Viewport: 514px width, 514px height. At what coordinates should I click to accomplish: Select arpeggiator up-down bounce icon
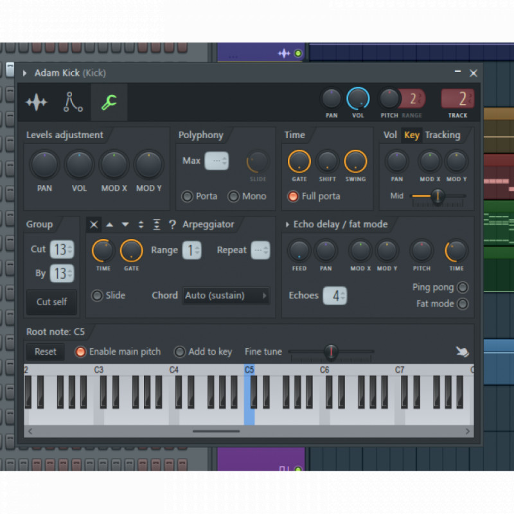pos(141,224)
